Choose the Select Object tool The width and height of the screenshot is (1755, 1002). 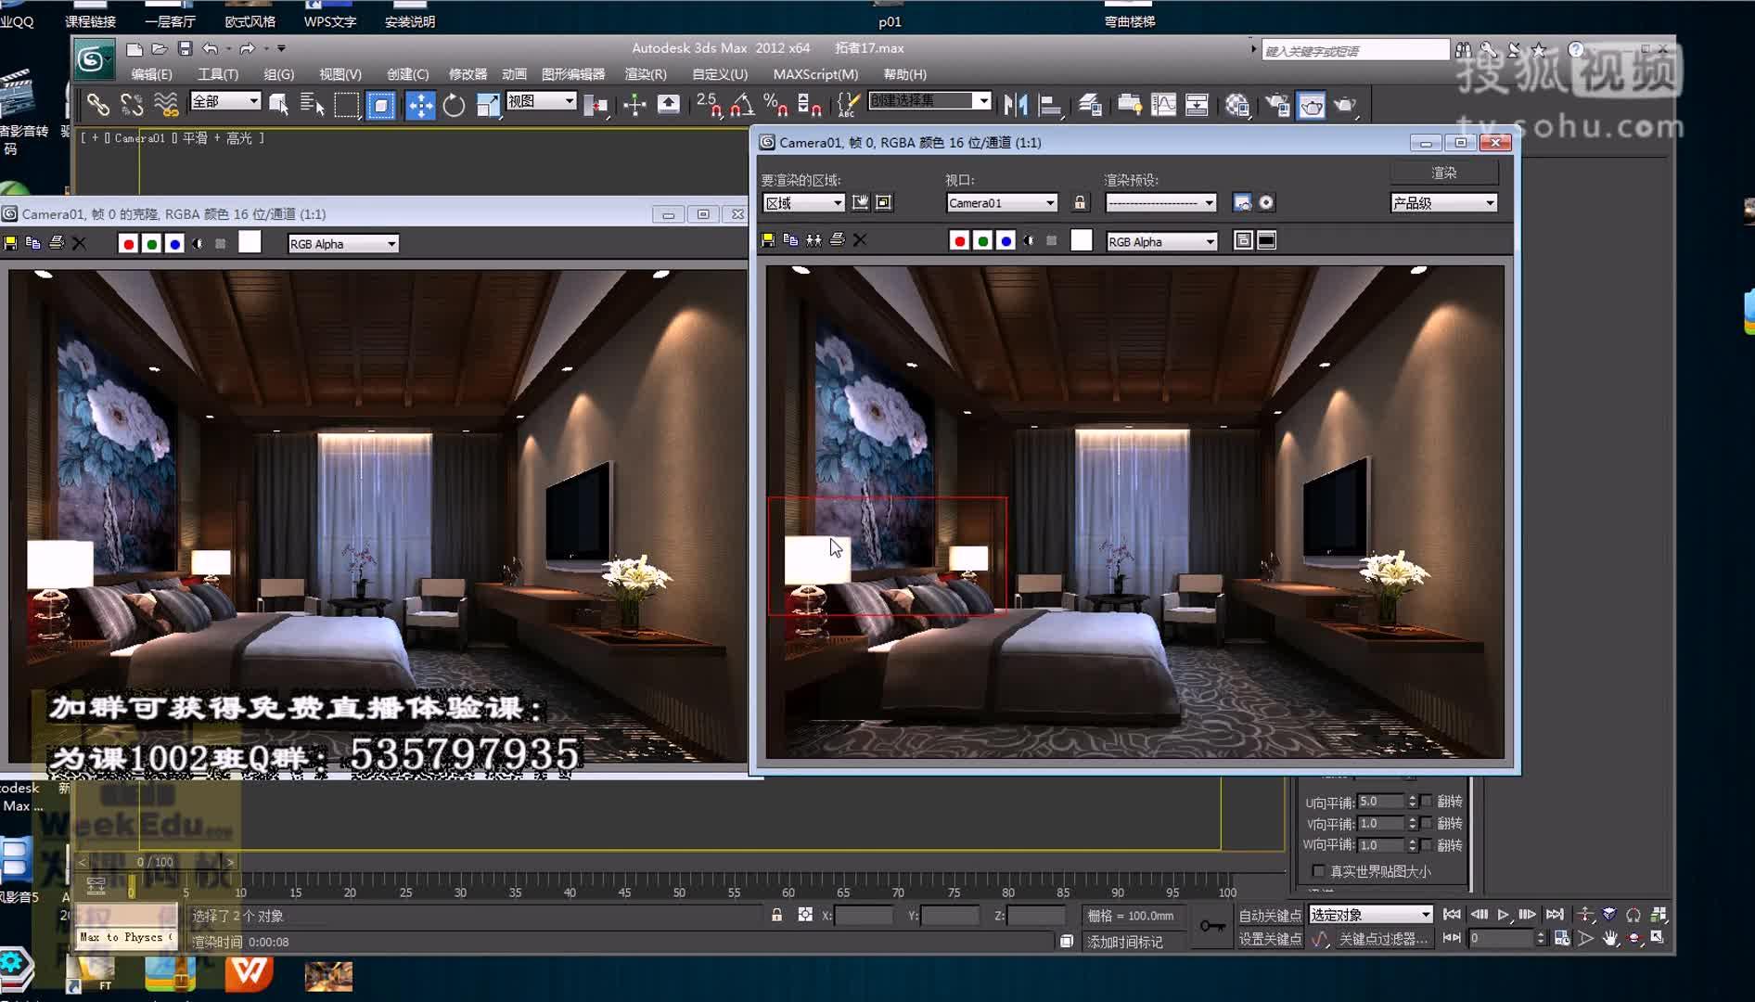click(278, 105)
